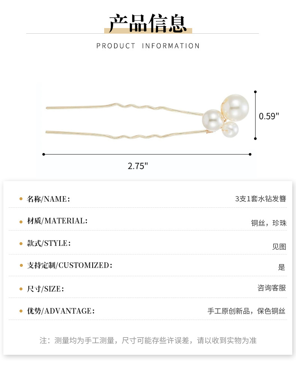Click the PRODUCT INFORMATION subtitle

coord(148,46)
